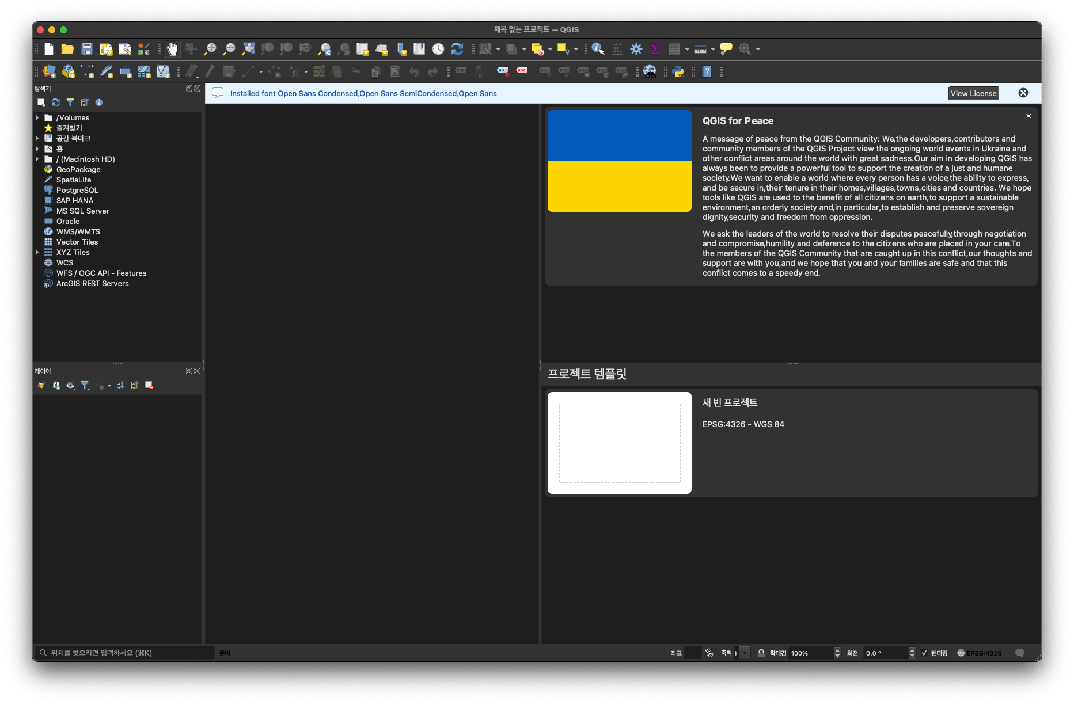
Task: Open the layout manager icon
Action: [x=125, y=50]
